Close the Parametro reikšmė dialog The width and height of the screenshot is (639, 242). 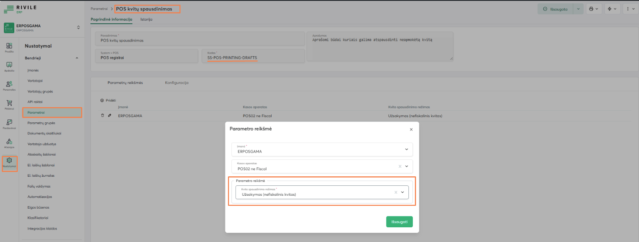coord(411,129)
